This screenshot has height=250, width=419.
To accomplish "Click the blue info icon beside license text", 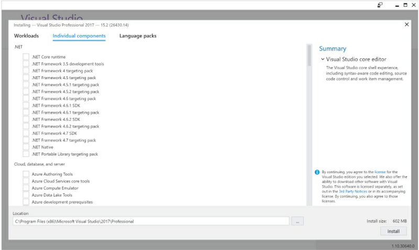I will (317, 172).
